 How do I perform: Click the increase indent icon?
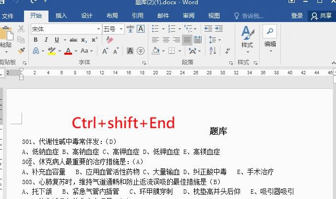219,28
